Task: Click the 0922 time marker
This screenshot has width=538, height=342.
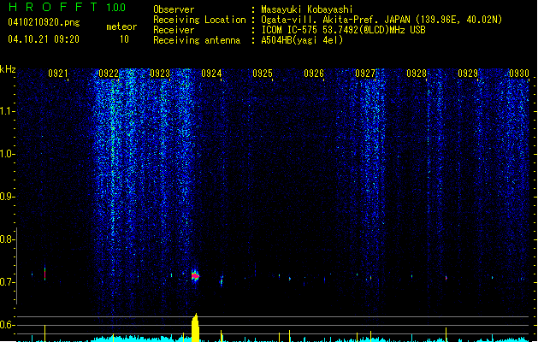Action: click(x=109, y=74)
